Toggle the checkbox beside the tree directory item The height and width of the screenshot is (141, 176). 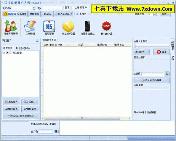(7, 53)
